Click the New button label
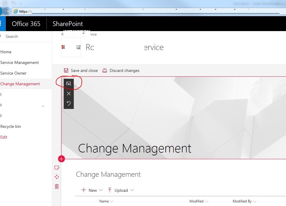Image resolution: width=286 pixels, height=206 pixels. [93, 190]
